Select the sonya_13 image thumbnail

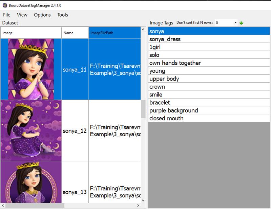(x=31, y=182)
